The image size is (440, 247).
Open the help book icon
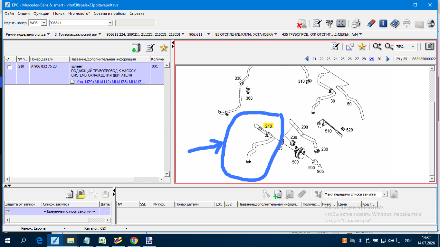tap(395, 23)
